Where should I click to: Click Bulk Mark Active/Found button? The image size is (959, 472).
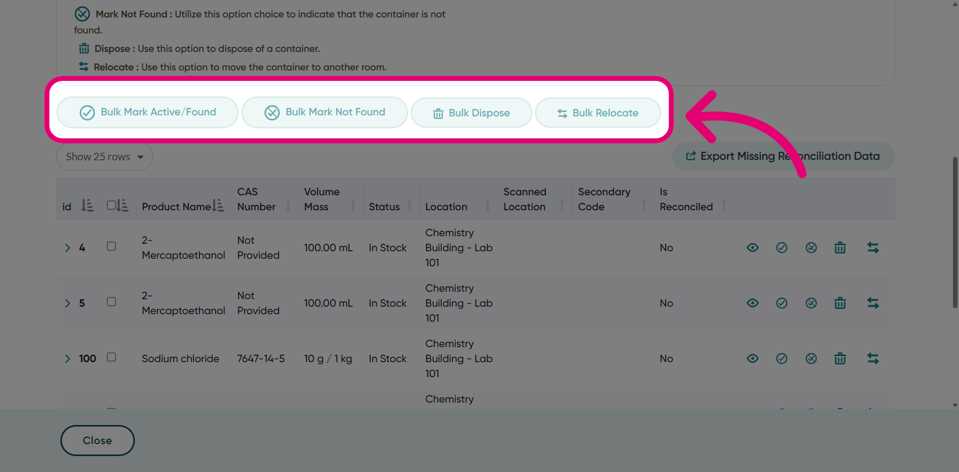[147, 112]
